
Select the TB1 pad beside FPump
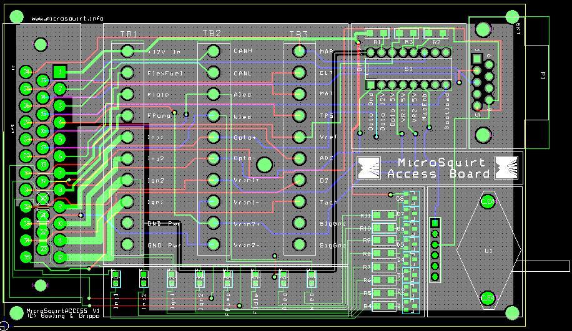[x=127, y=115]
